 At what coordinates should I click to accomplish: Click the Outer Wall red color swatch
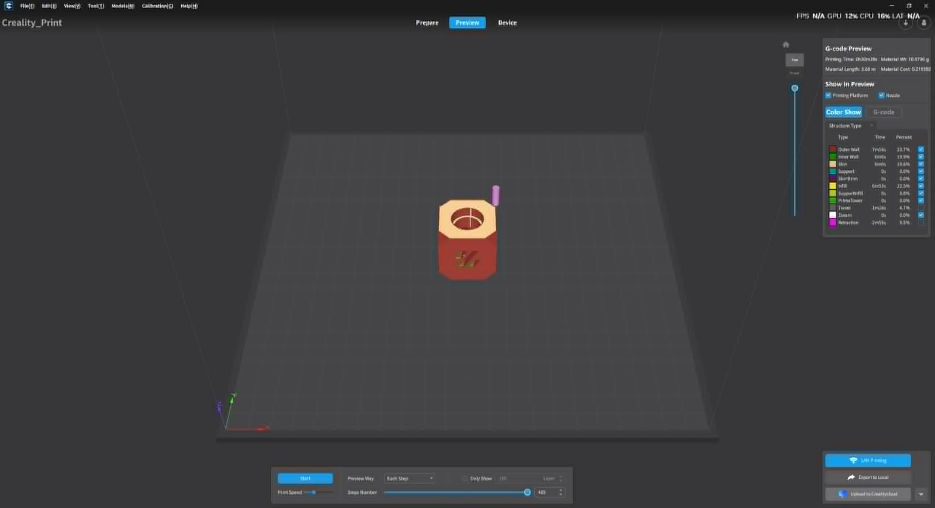(832, 149)
